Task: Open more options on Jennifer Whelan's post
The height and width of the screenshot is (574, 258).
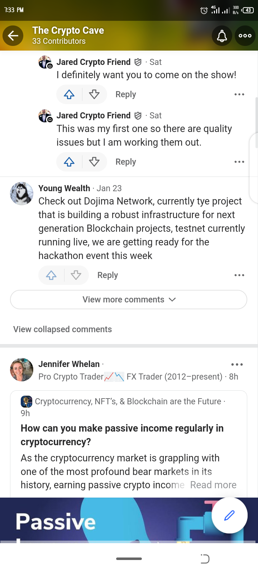Action: (237, 364)
